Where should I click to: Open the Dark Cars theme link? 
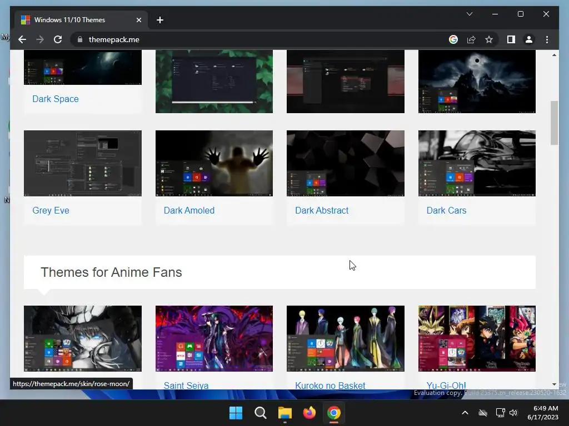point(446,210)
